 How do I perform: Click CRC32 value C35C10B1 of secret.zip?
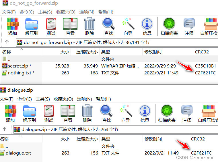click(205, 66)
